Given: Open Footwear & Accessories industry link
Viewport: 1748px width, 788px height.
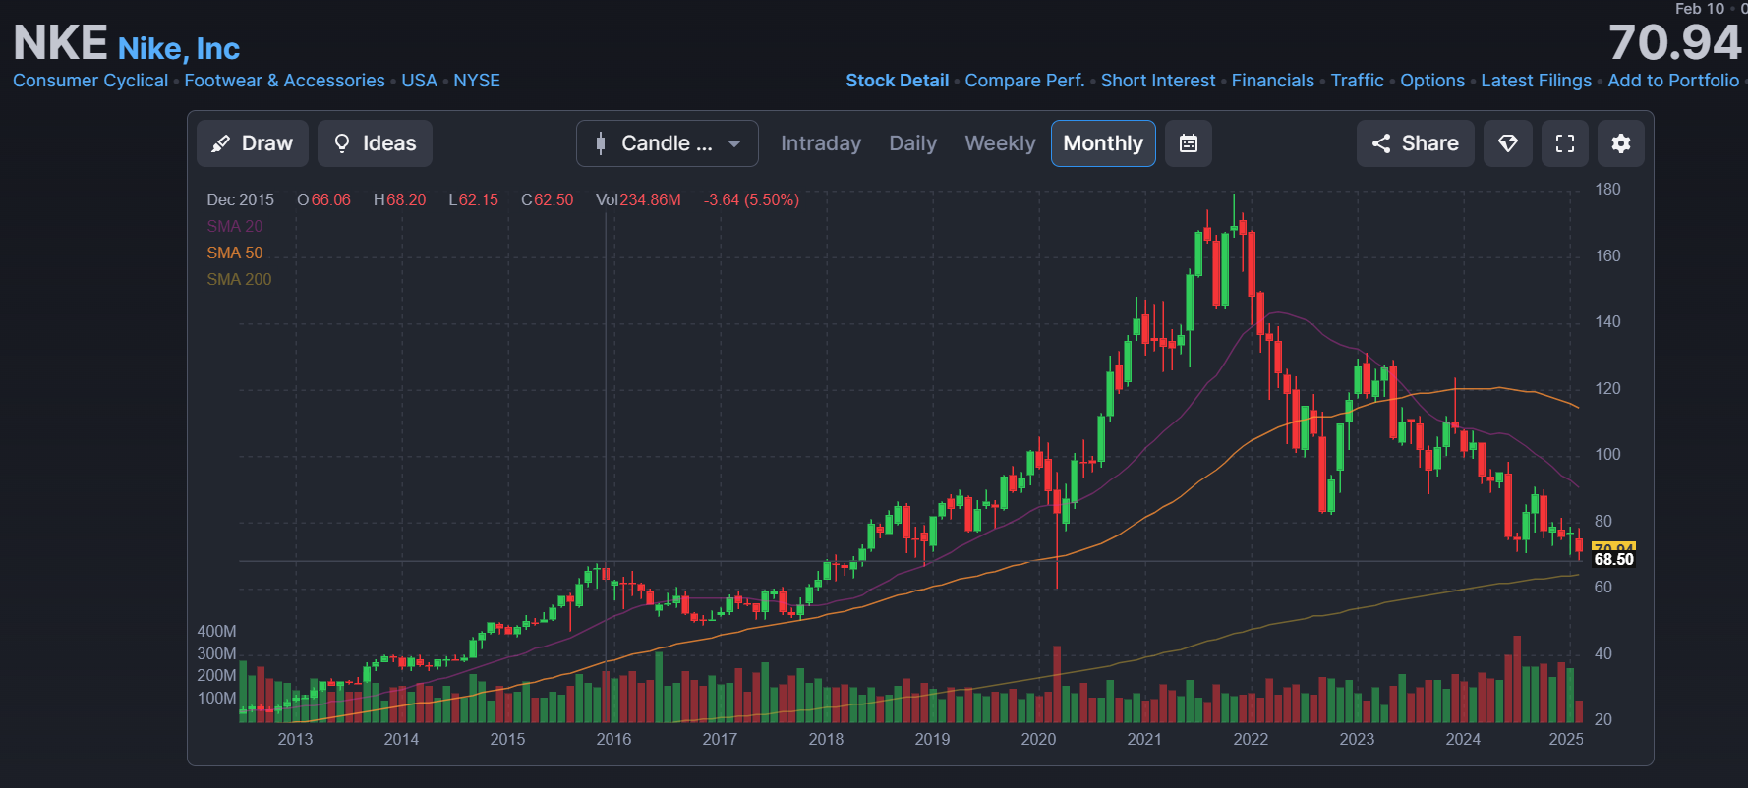Looking at the screenshot, I should tap(285, 81).
